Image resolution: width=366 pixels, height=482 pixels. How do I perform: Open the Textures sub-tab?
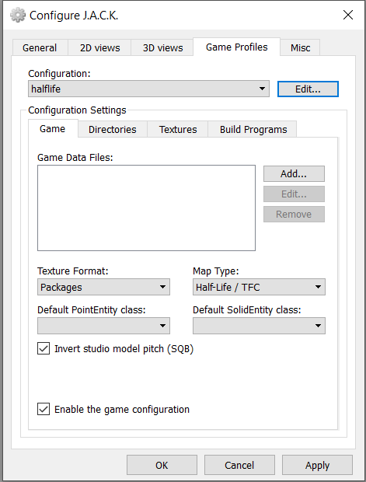click(178, 129)
